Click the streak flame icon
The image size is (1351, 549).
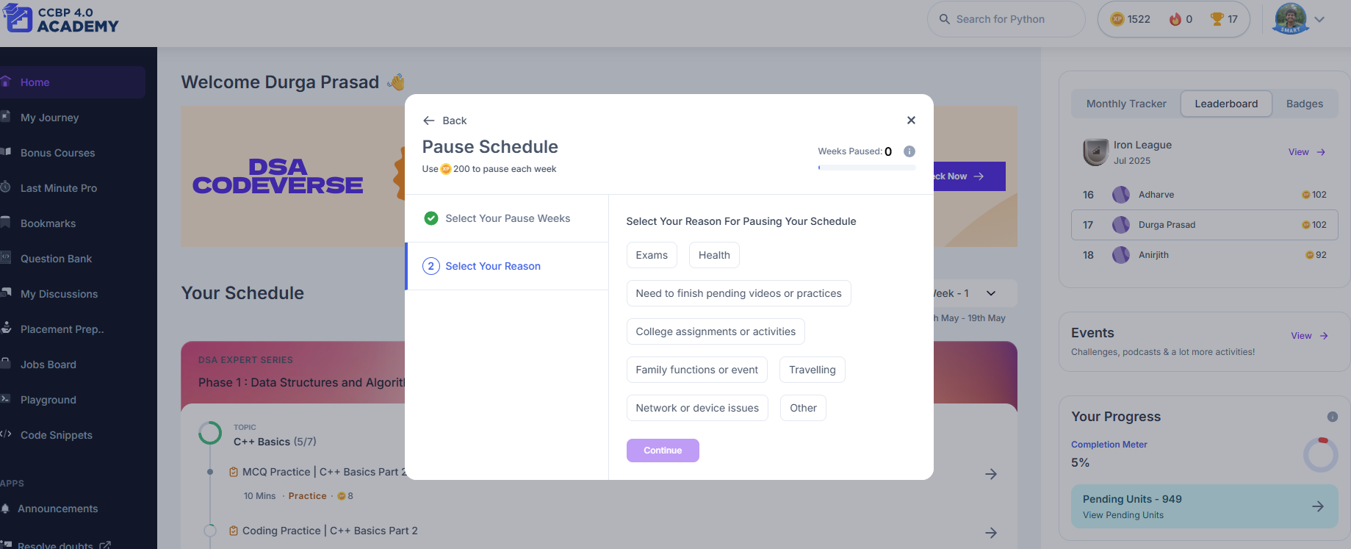tap(1175, 19)
